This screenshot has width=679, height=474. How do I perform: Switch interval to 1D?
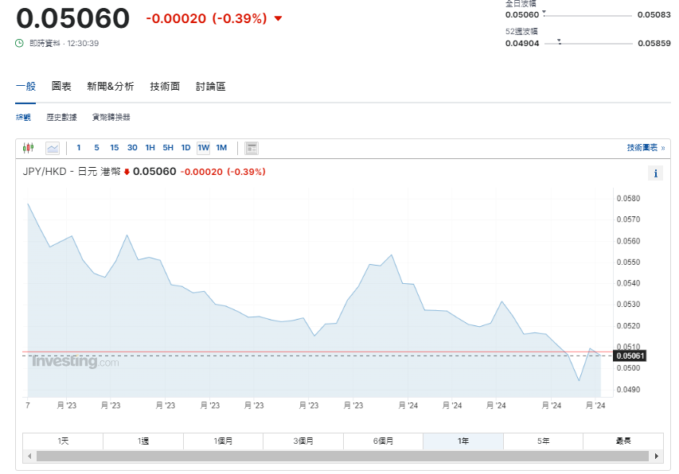point(185,147)
